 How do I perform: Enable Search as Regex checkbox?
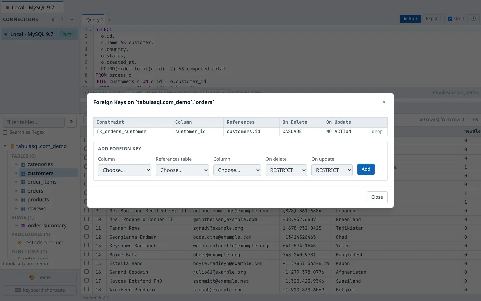tap(5, 132)
